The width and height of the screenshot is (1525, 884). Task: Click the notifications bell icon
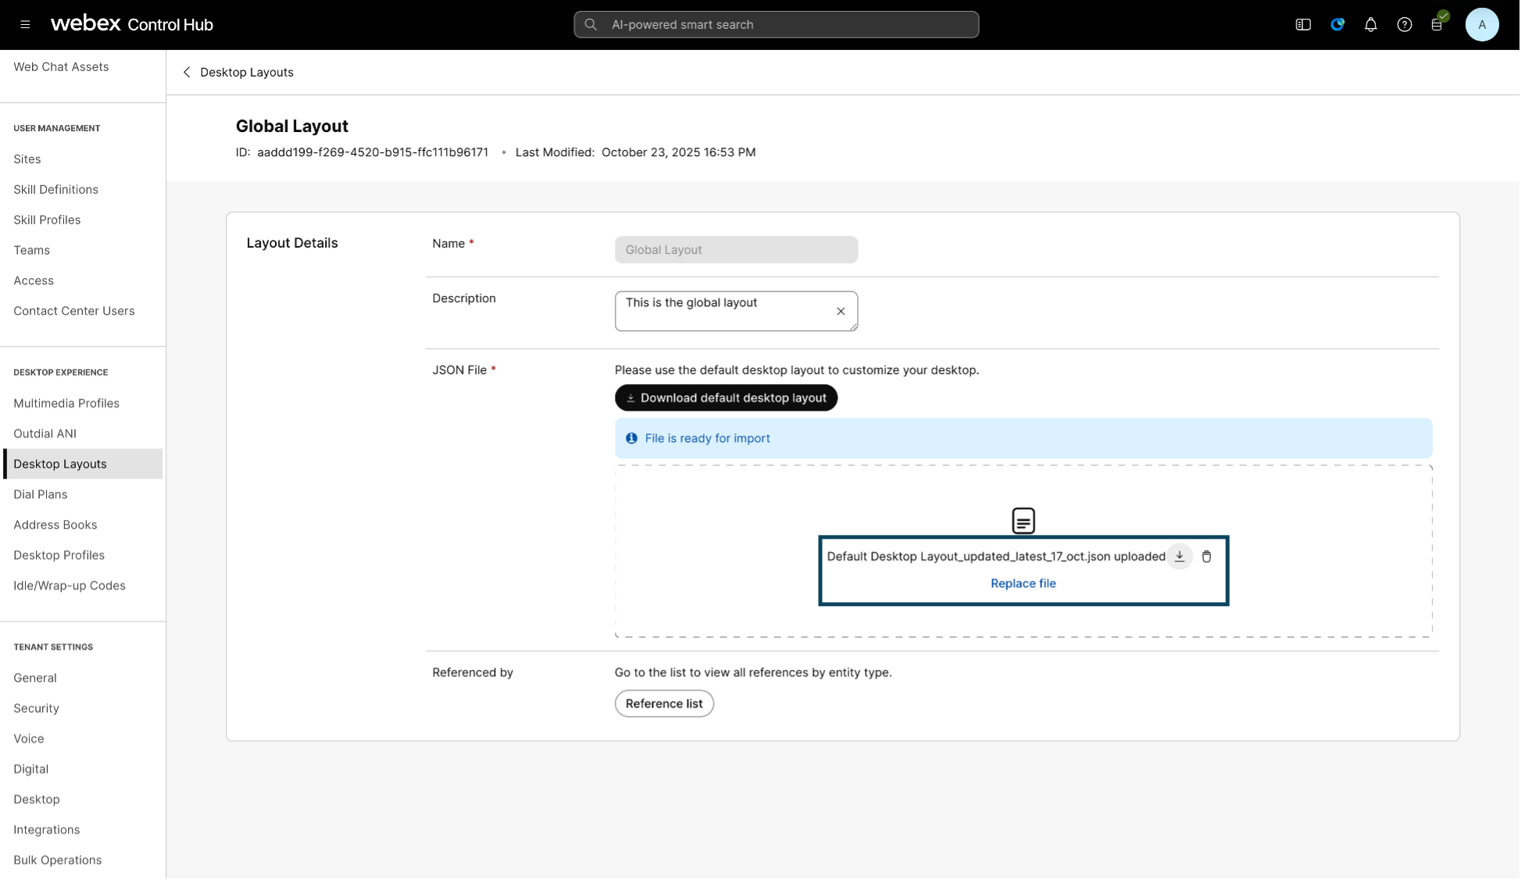click(1370, 25)
